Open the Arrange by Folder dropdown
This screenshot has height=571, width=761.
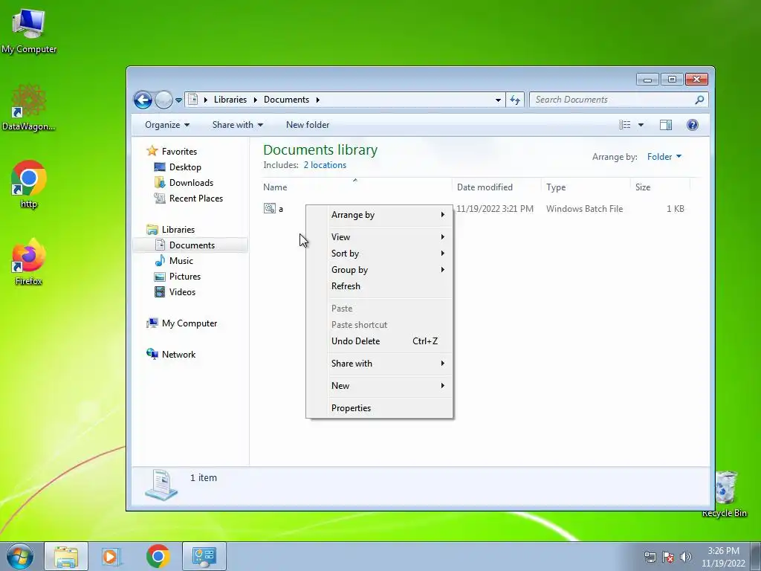pyautogui.click(x=664, y=156)
